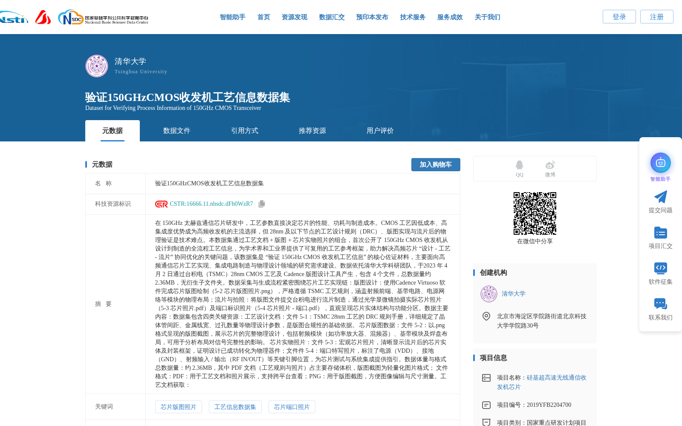Click the 项目编号：2019YFB2204700 text

click(534, 405)
